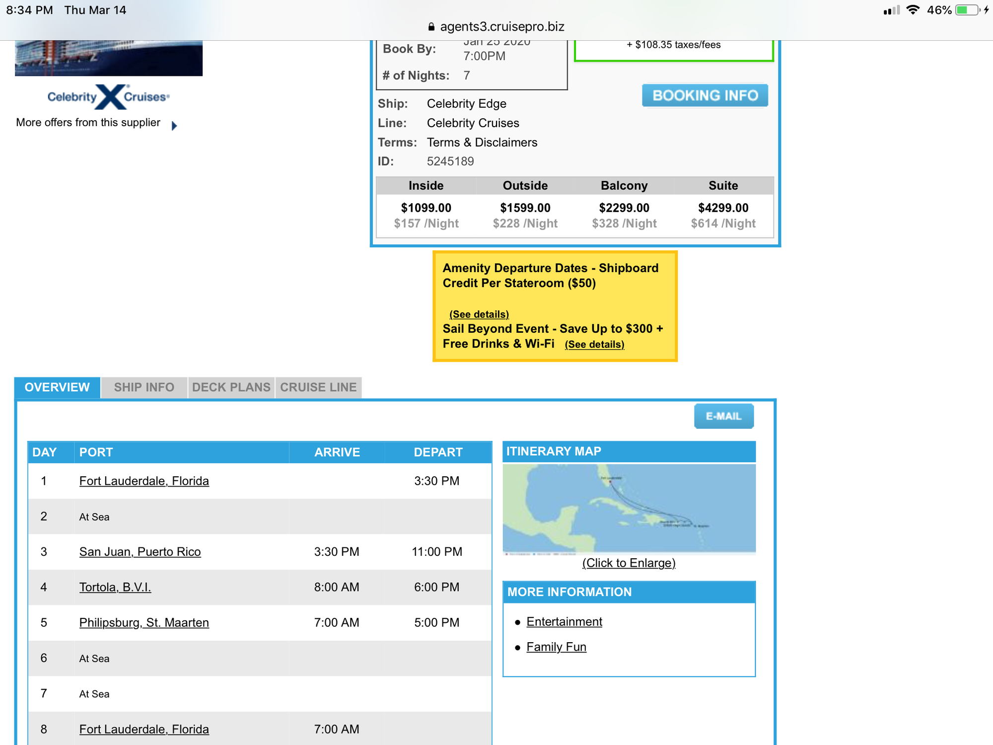The image size is (993, 745).
Task: Open the Entertainment information link
Action: [x=564, y=622]
